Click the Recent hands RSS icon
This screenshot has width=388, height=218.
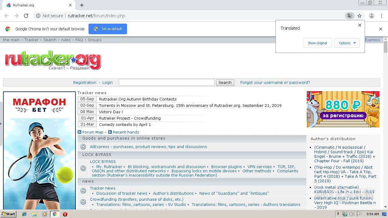(x=110, y=132)
